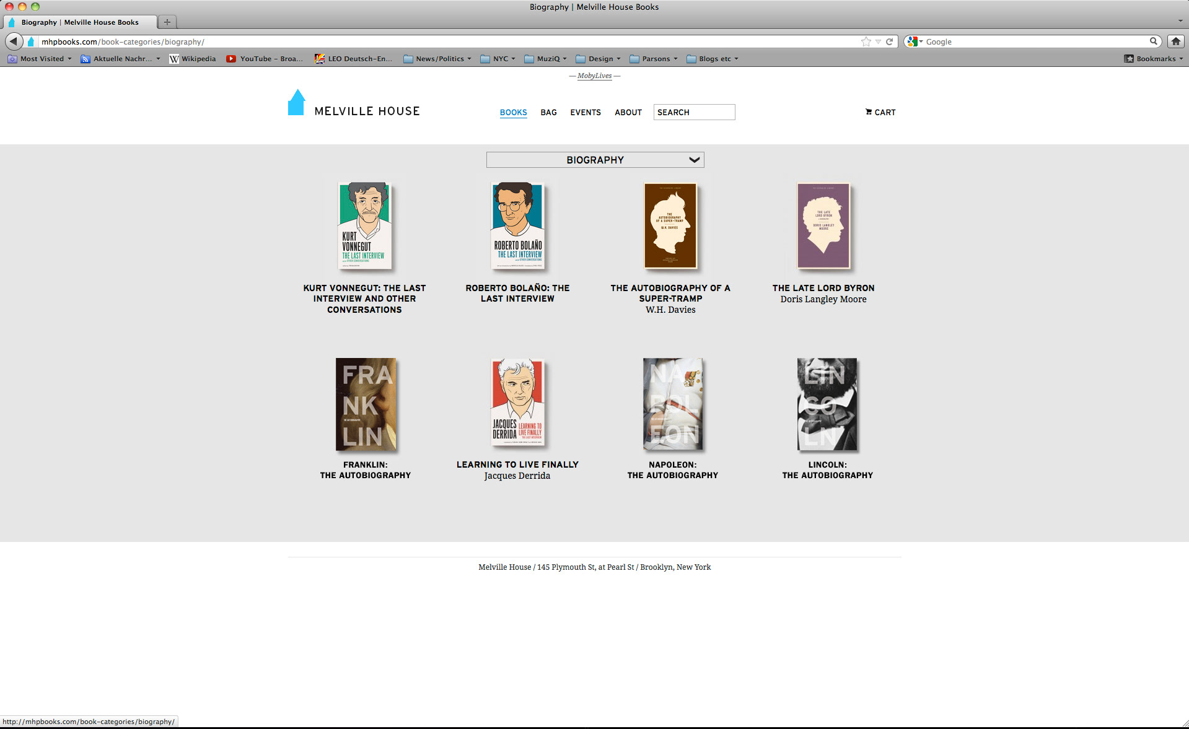Expand the News/Politics bookmark folder

point(437,59)
